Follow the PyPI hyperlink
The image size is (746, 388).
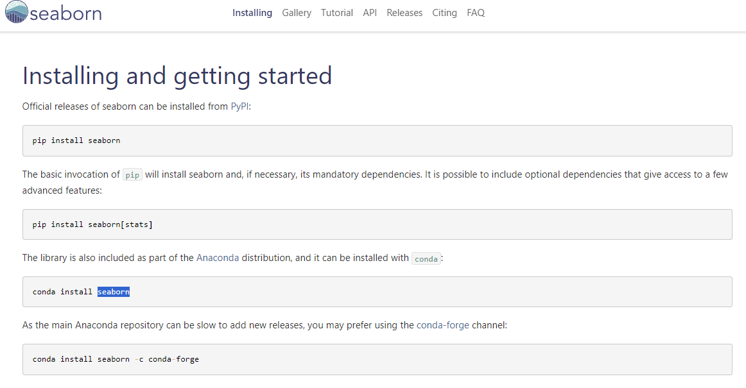(x=240, y=106)
